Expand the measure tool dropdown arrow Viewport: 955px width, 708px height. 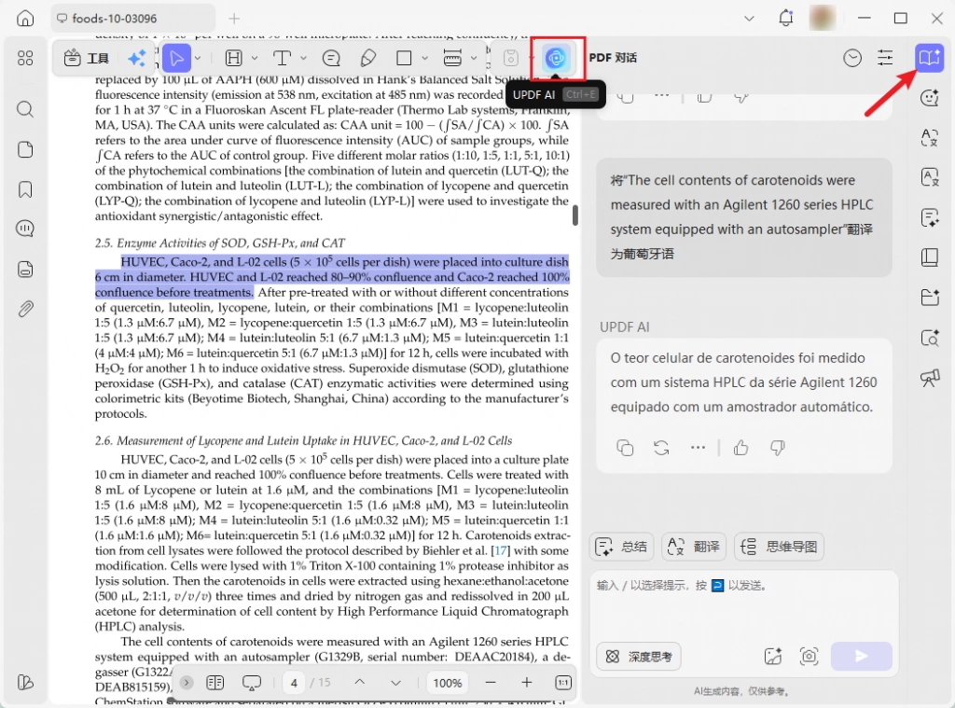474,58
